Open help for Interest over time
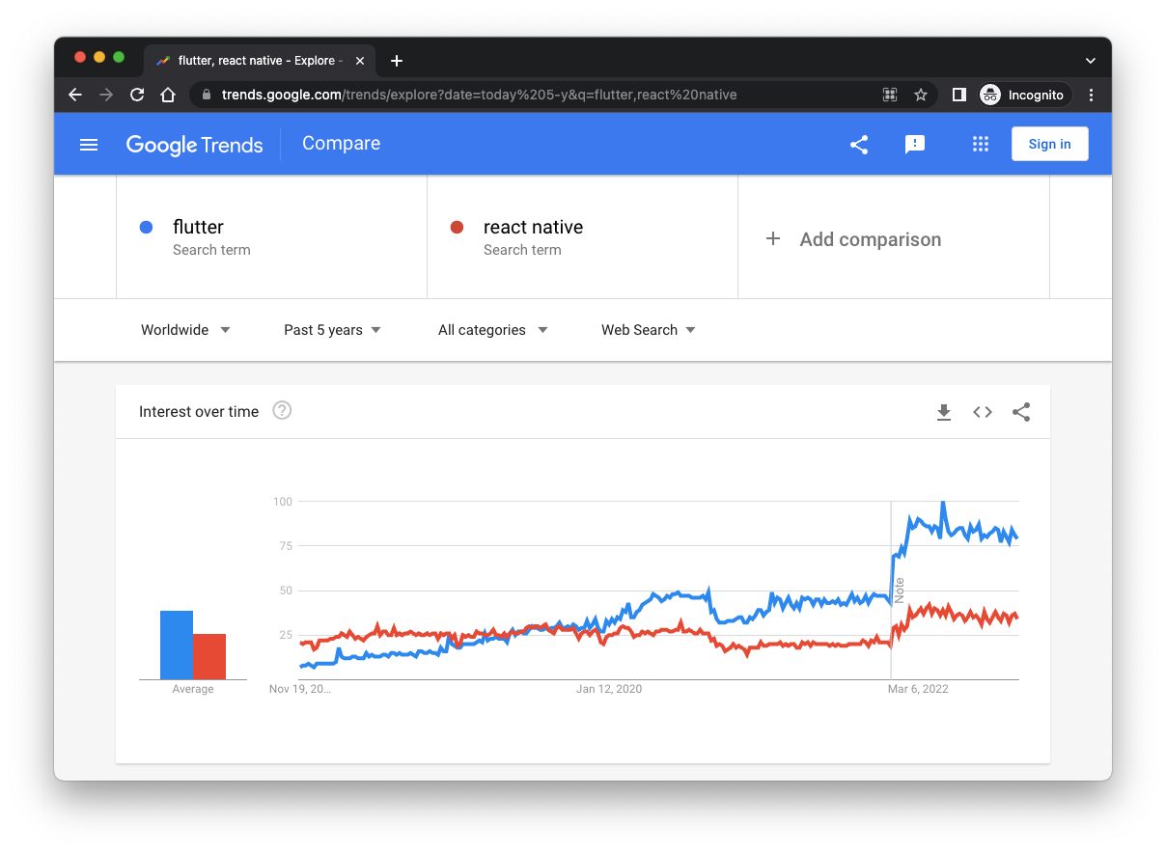This screenshot has height=852, width=1166. [282, 411]
